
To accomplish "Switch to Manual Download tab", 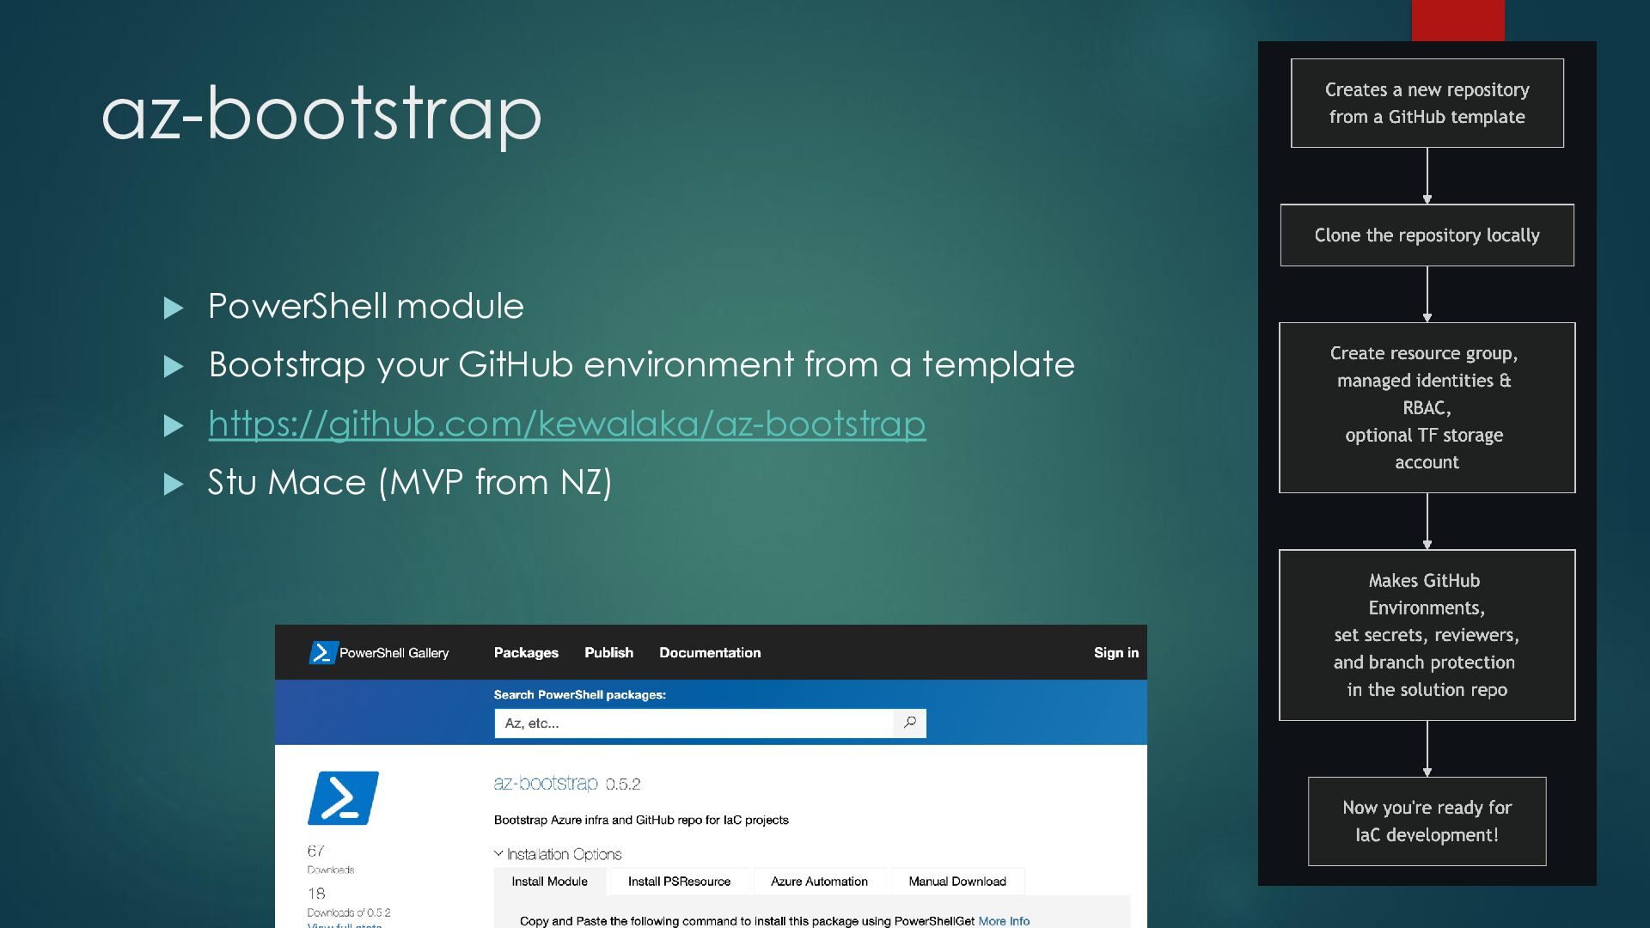I will [x=956, y=882].
